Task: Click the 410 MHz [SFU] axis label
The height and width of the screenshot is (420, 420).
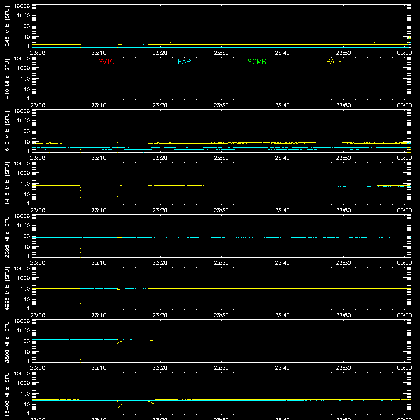Action: coord(7,78)
